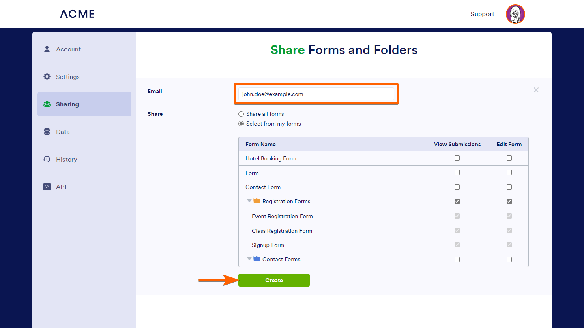Image resolution: width=584 pixels, height=328 pixels.
Task: Uncheck View Submissions for Registration Forms folder
Action: tap(457, 201)
